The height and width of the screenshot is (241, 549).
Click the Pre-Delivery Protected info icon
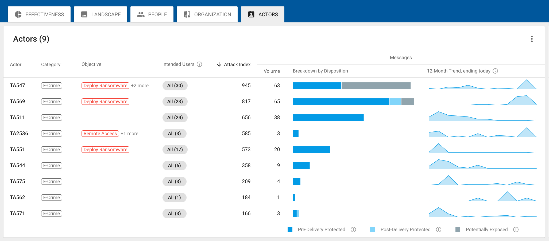click(353, 230)
